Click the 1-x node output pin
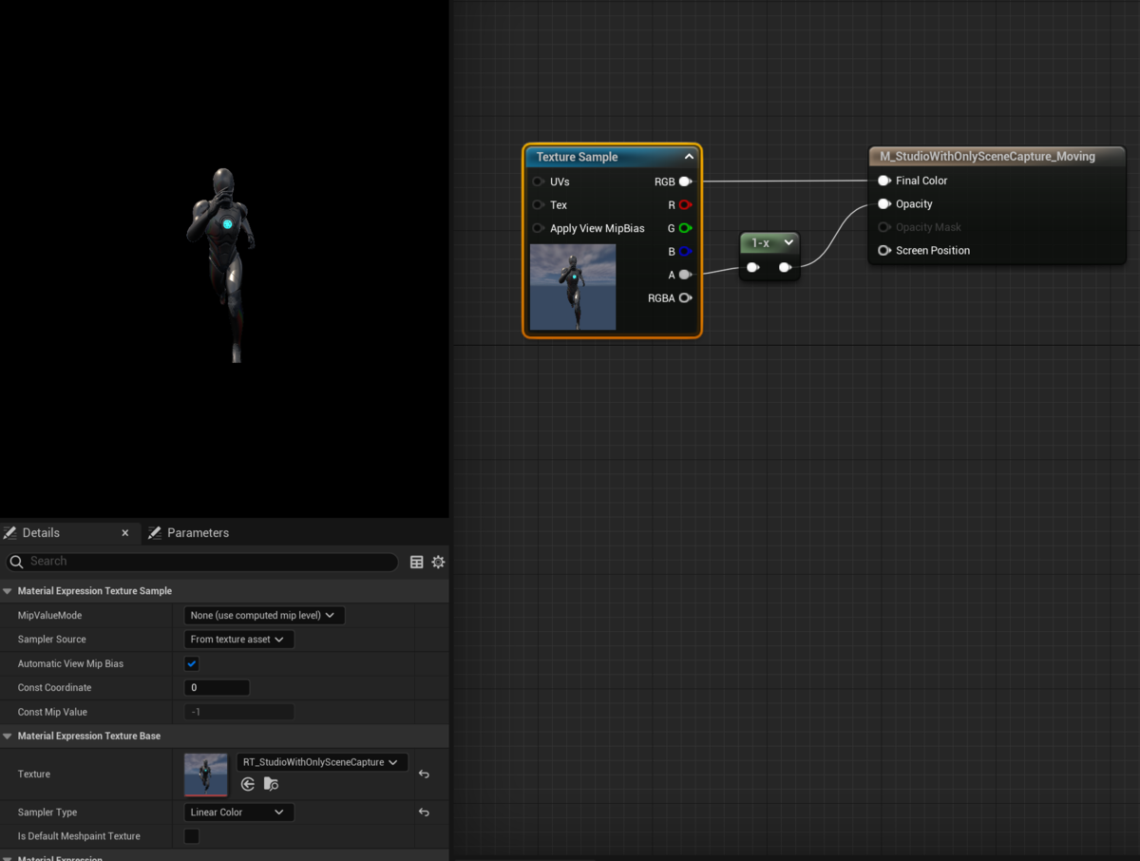Screen dimensions: 1140x861 pos(785,268)
